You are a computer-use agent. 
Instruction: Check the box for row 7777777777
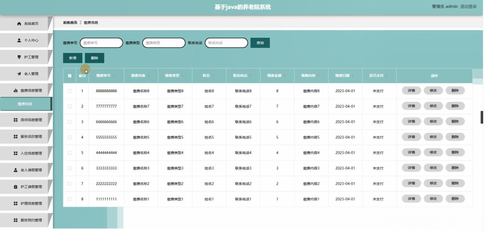point(70,106)
